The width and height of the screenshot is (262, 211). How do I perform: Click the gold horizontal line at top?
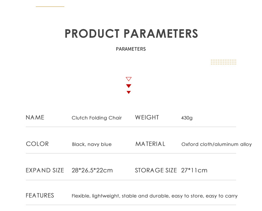click(x=50, y=6)
